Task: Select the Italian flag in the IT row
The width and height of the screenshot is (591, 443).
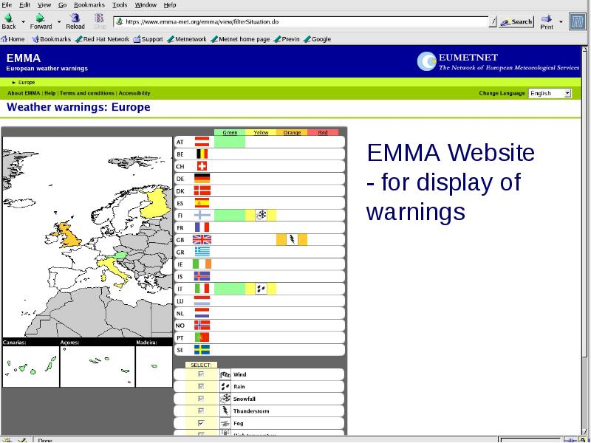Action: click(202, 289)
